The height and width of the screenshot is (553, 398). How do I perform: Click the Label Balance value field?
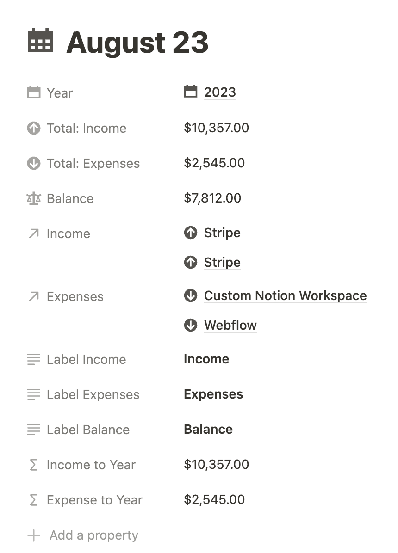pyautogui.click(x=208, y=429)
